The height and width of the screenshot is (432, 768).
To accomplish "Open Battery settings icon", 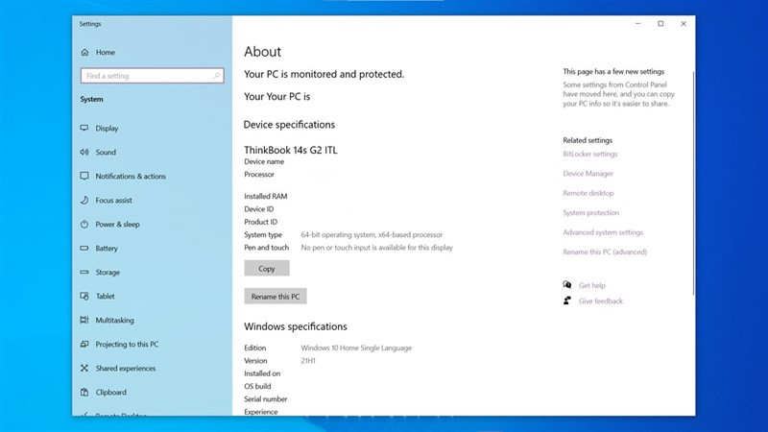I will point(84,248).
